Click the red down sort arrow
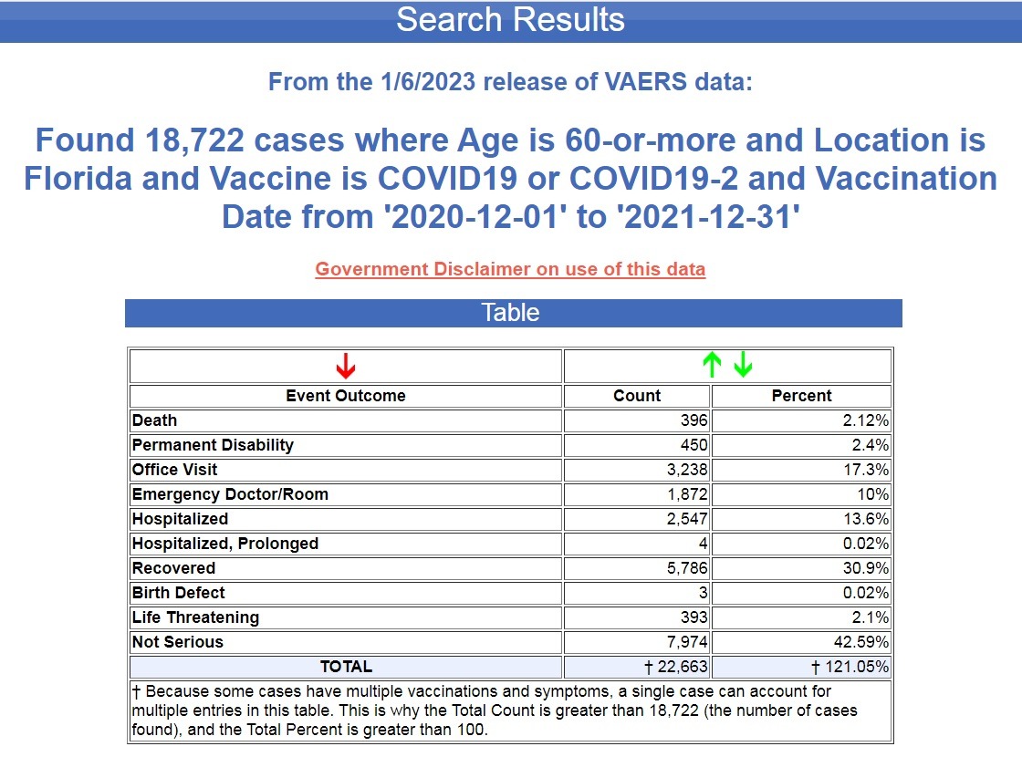Viewport: 1022px width, 757px height. (x=345, y=367)
